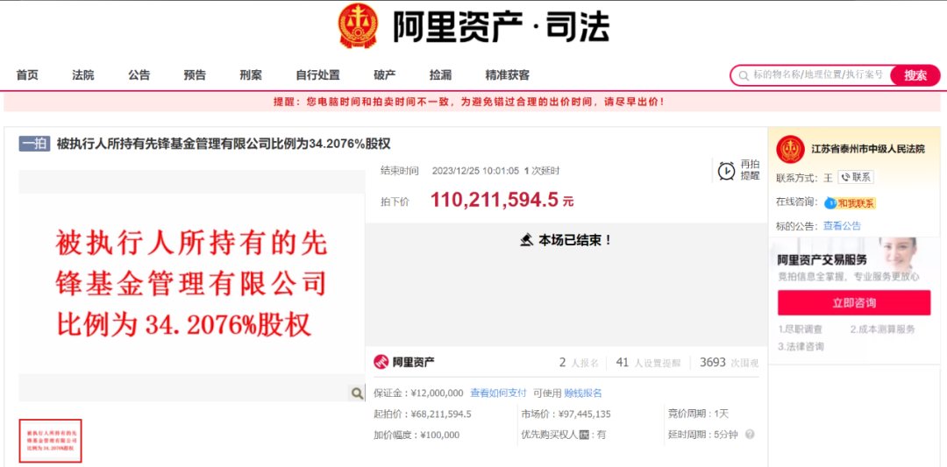Click the gray help question mark icon
Viewport: 947px width, 467px height.
(750, 435)
